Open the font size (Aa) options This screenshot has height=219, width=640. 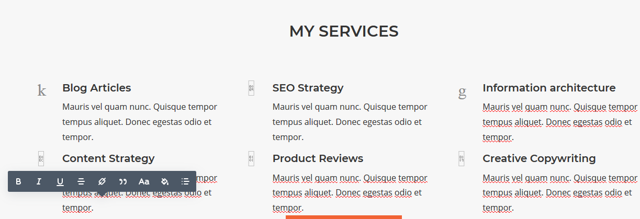tap(144, 182)
